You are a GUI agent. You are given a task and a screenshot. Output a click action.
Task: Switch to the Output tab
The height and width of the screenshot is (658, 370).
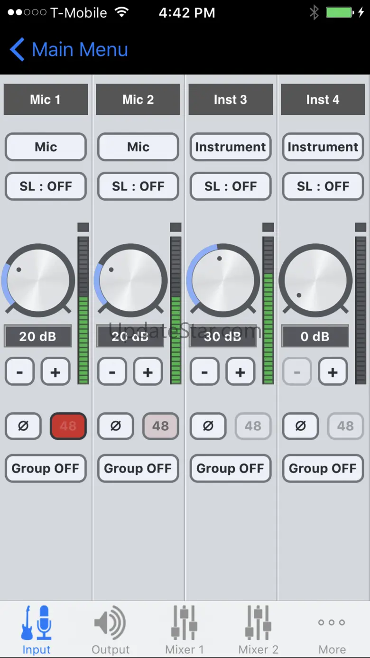(x=111, y=630)
